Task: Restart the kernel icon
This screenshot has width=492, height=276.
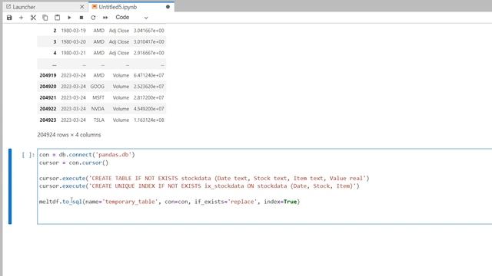Action: (93, 18)
